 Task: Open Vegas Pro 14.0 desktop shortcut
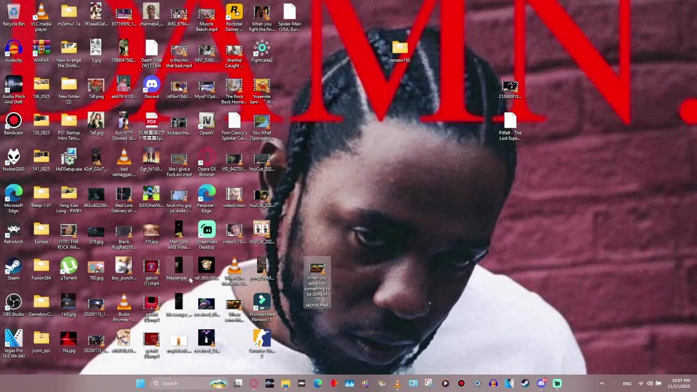[x=14, y=344]
